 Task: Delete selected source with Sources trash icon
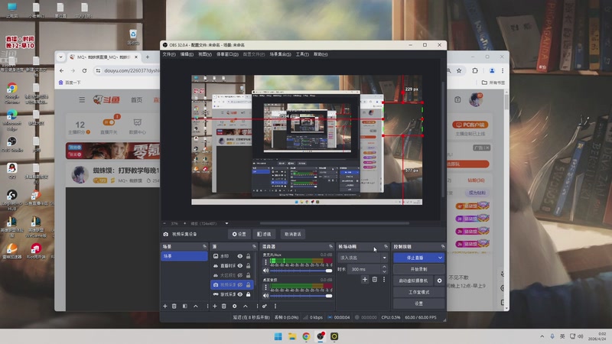224,307
